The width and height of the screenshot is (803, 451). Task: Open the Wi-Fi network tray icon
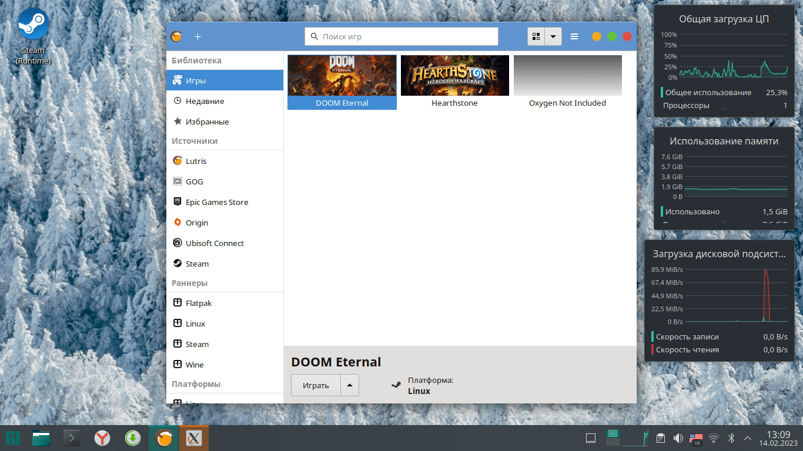click(x=714, y=438)
